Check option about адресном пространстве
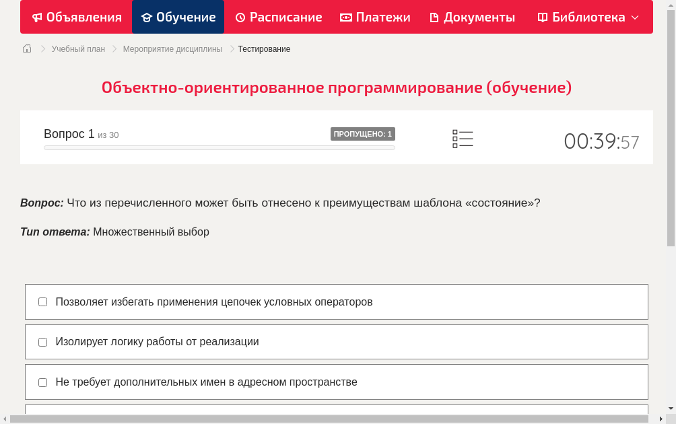This screenshot has height=424, width=676. coord(42,382)
